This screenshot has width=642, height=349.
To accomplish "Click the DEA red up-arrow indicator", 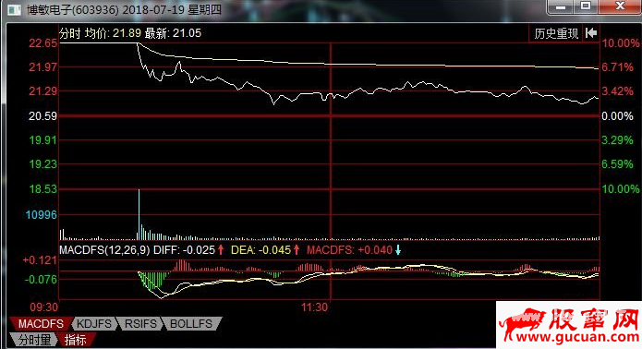I will tap(297, 249).
